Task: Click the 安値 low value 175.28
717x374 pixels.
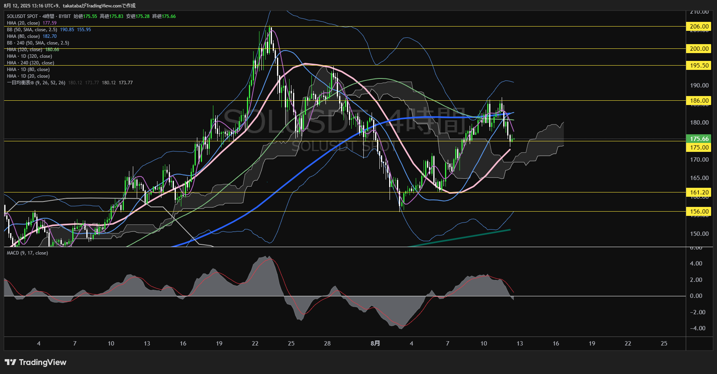Action: (x=143, y=16)
